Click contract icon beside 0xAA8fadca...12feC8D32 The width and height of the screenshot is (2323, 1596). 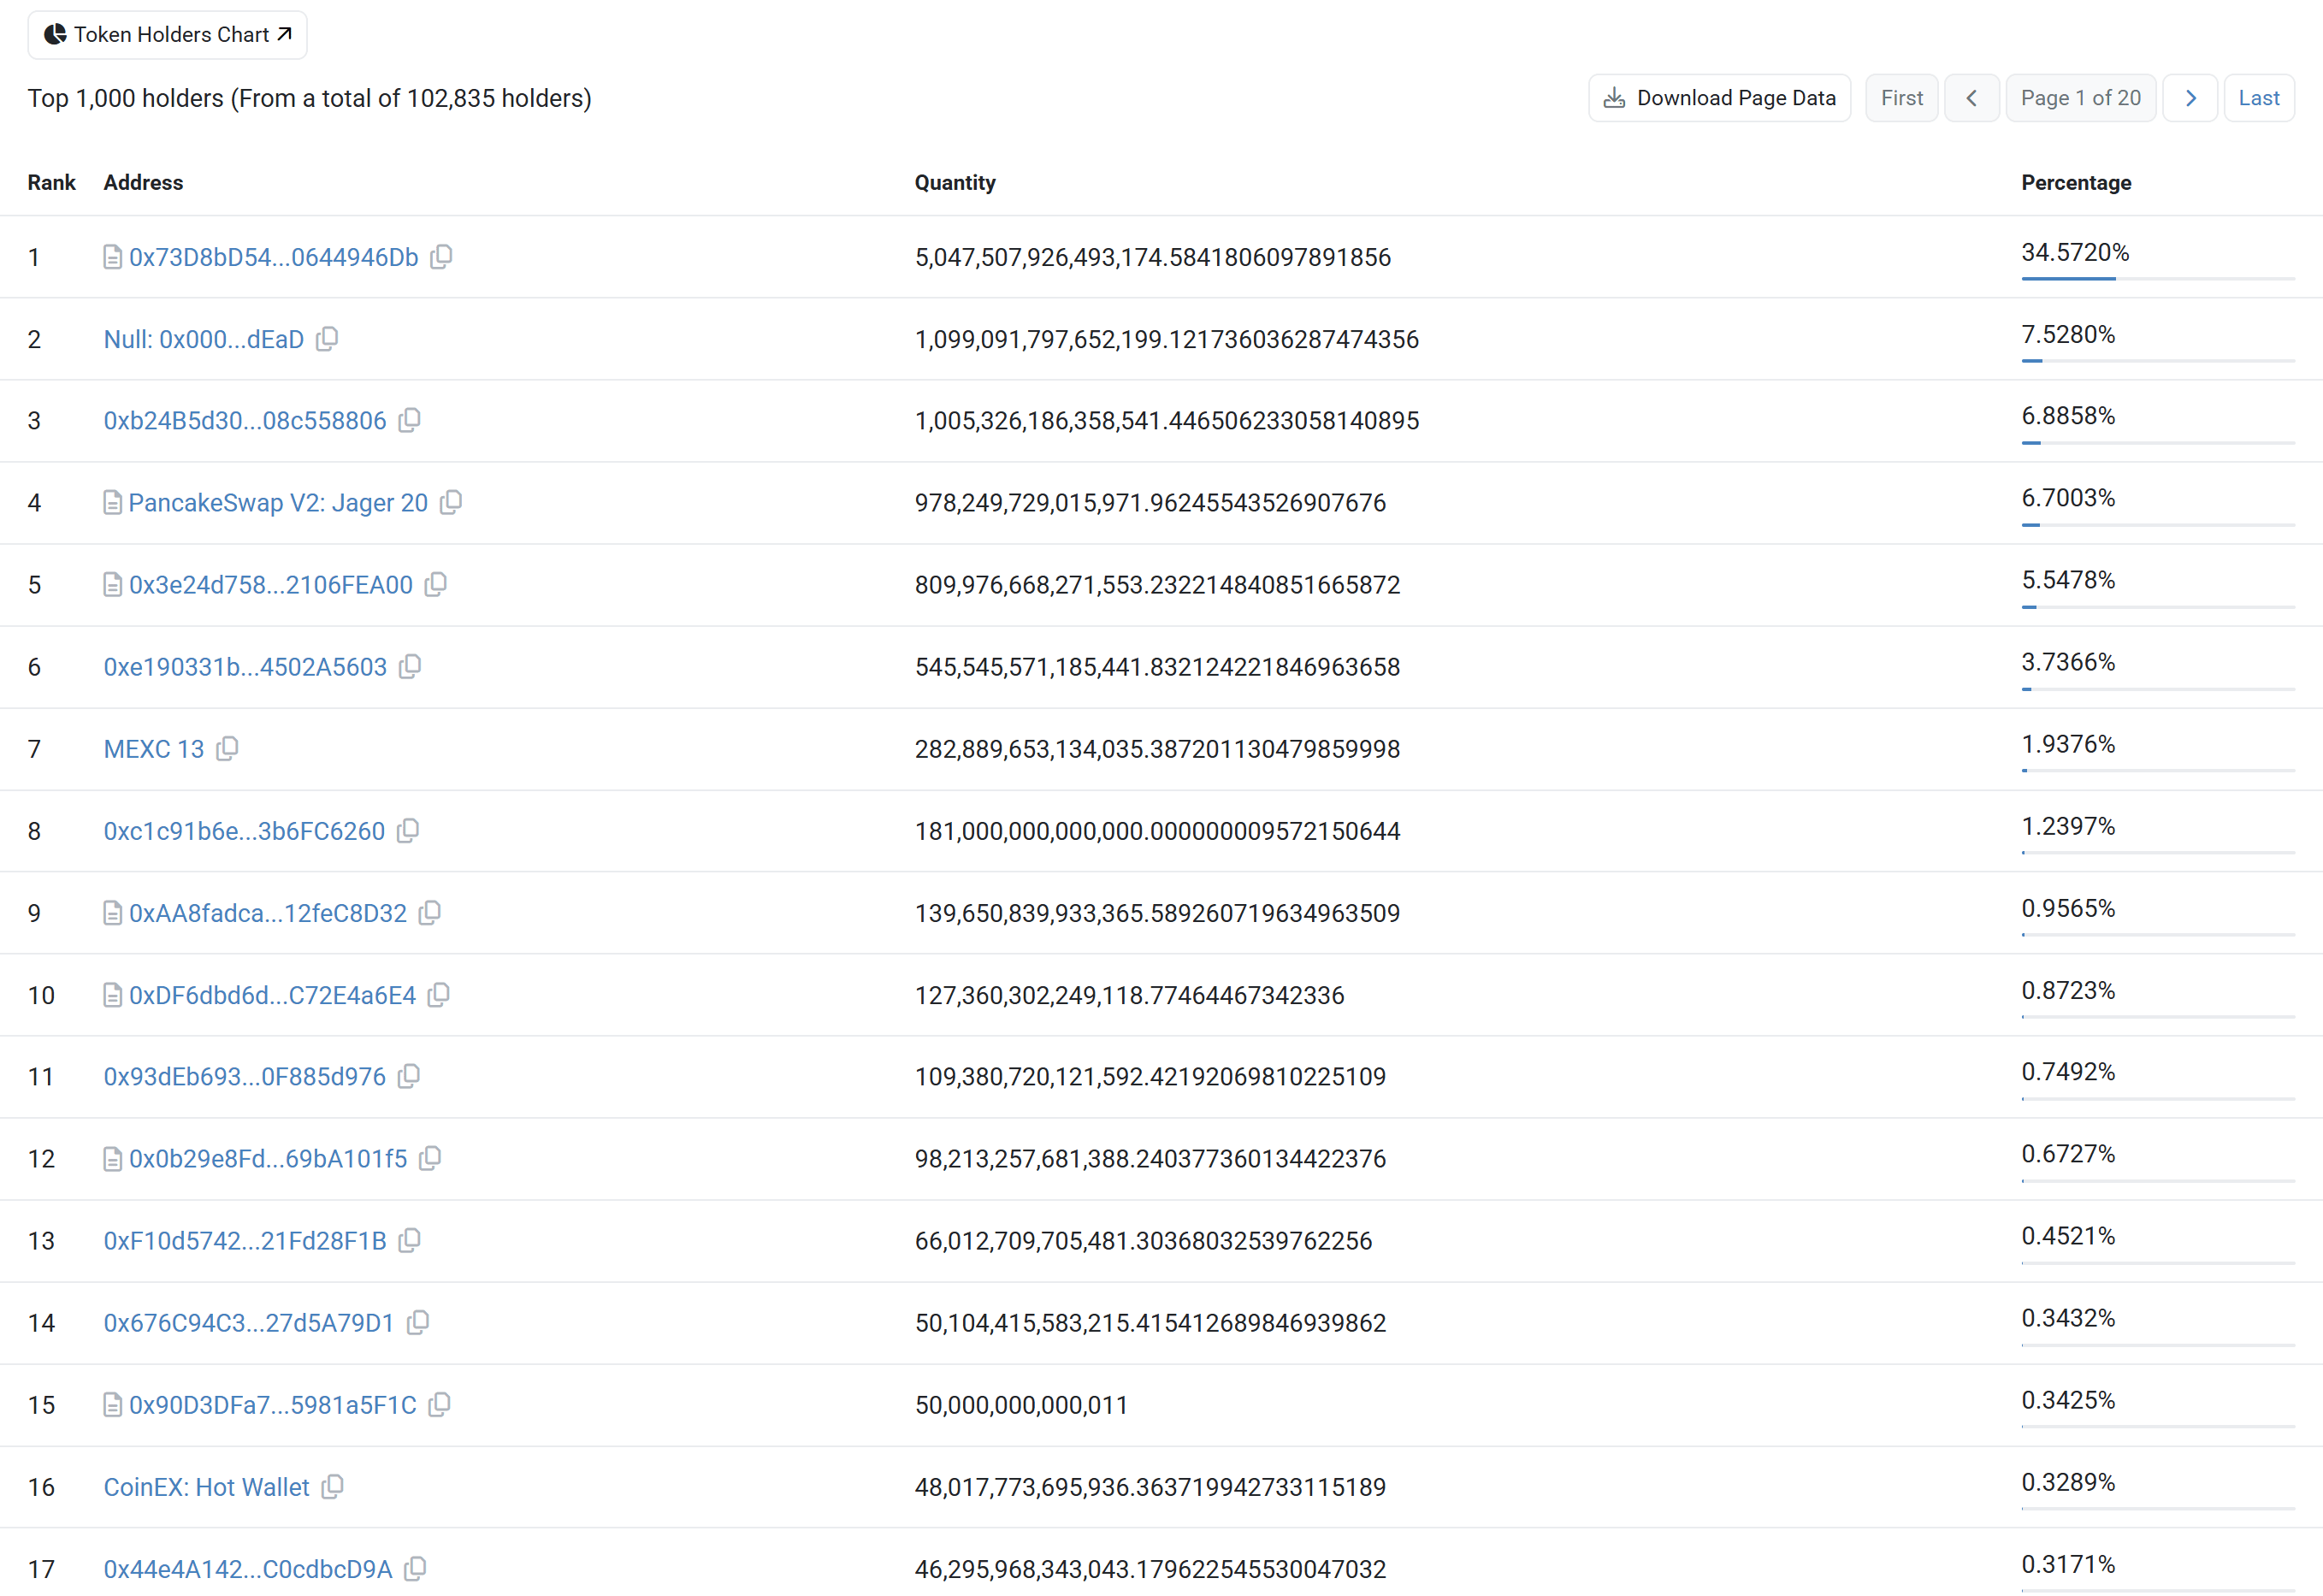[113, 912]
